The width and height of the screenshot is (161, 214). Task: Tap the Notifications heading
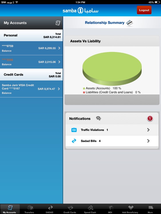80,119
